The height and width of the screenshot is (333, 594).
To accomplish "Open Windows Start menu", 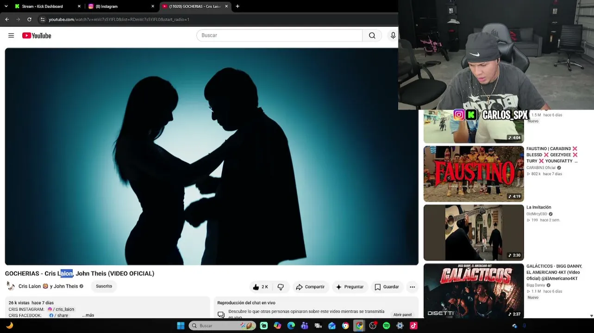I will point(181,326).
